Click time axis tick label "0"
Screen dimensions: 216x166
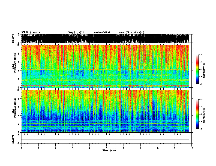[22, 148]
